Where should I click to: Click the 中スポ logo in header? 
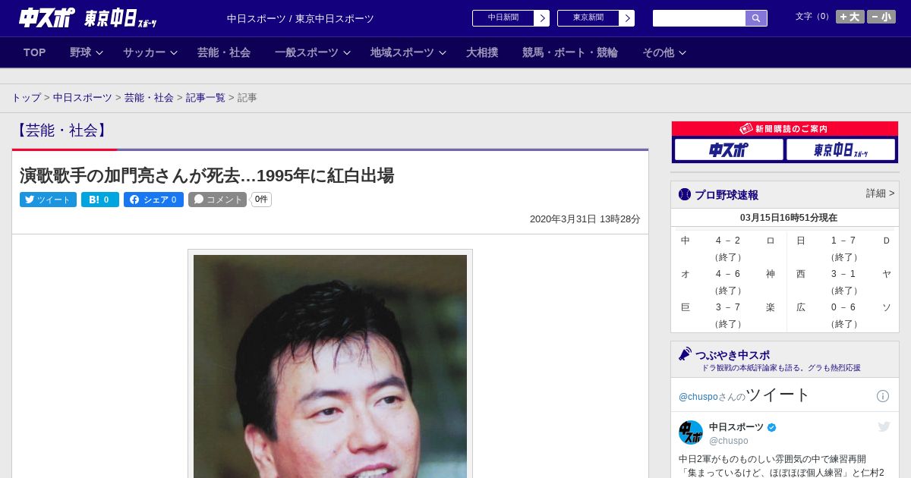(x=46, y=17)
